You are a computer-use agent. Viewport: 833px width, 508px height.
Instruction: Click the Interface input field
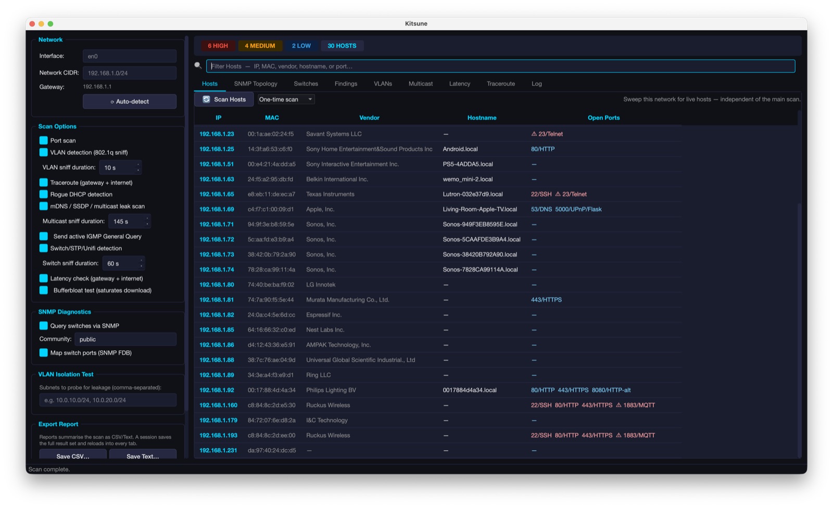click(x=130, y=56)
